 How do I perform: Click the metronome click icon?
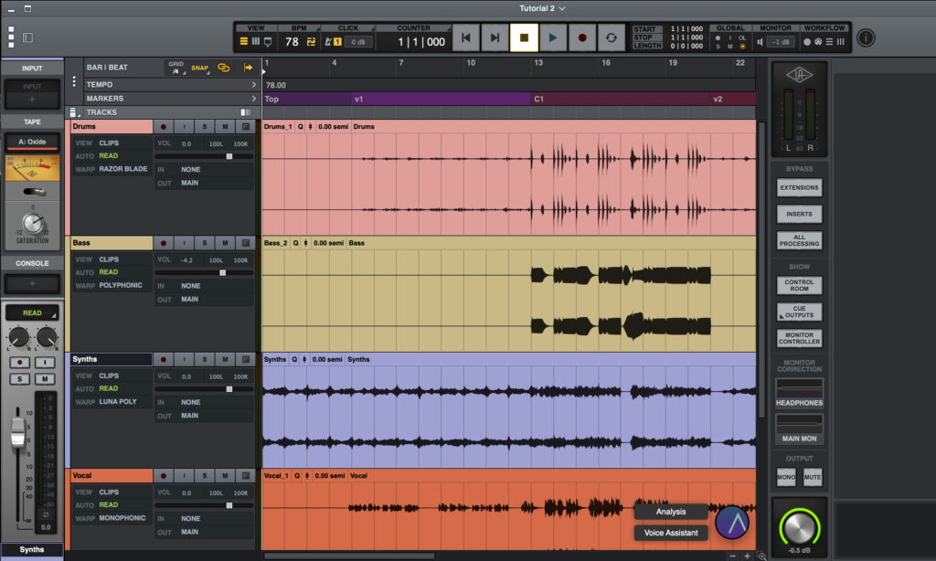pos(328,42)
